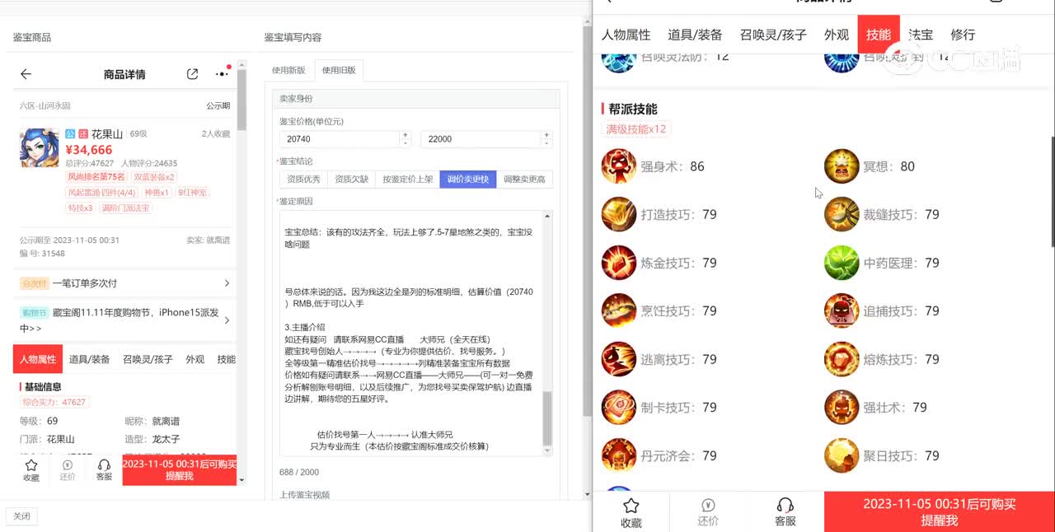The width and height of the screenshot is (1055, 532).
Task: Open the share icon in product header
Action: 192,74
